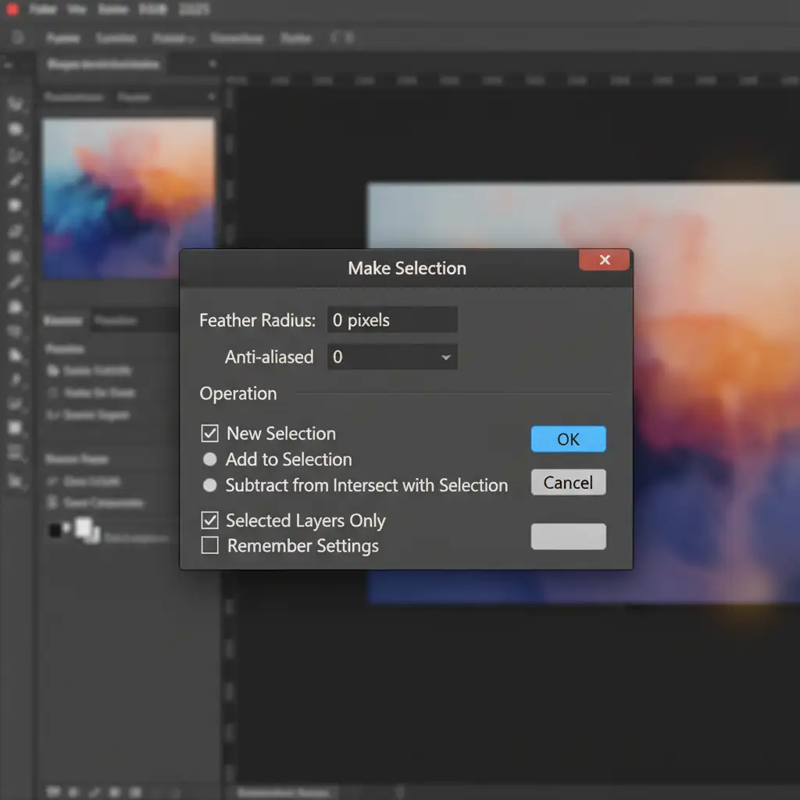Disable the Selected Layers Only checkbox
The image size is (800, 800).
click(209, 520)
